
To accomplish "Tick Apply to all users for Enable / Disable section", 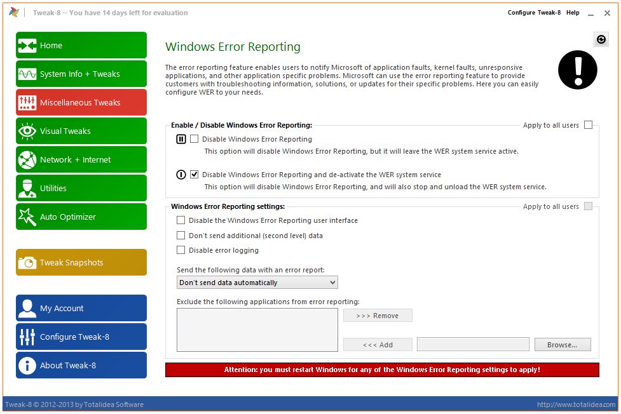I will 589,125.
